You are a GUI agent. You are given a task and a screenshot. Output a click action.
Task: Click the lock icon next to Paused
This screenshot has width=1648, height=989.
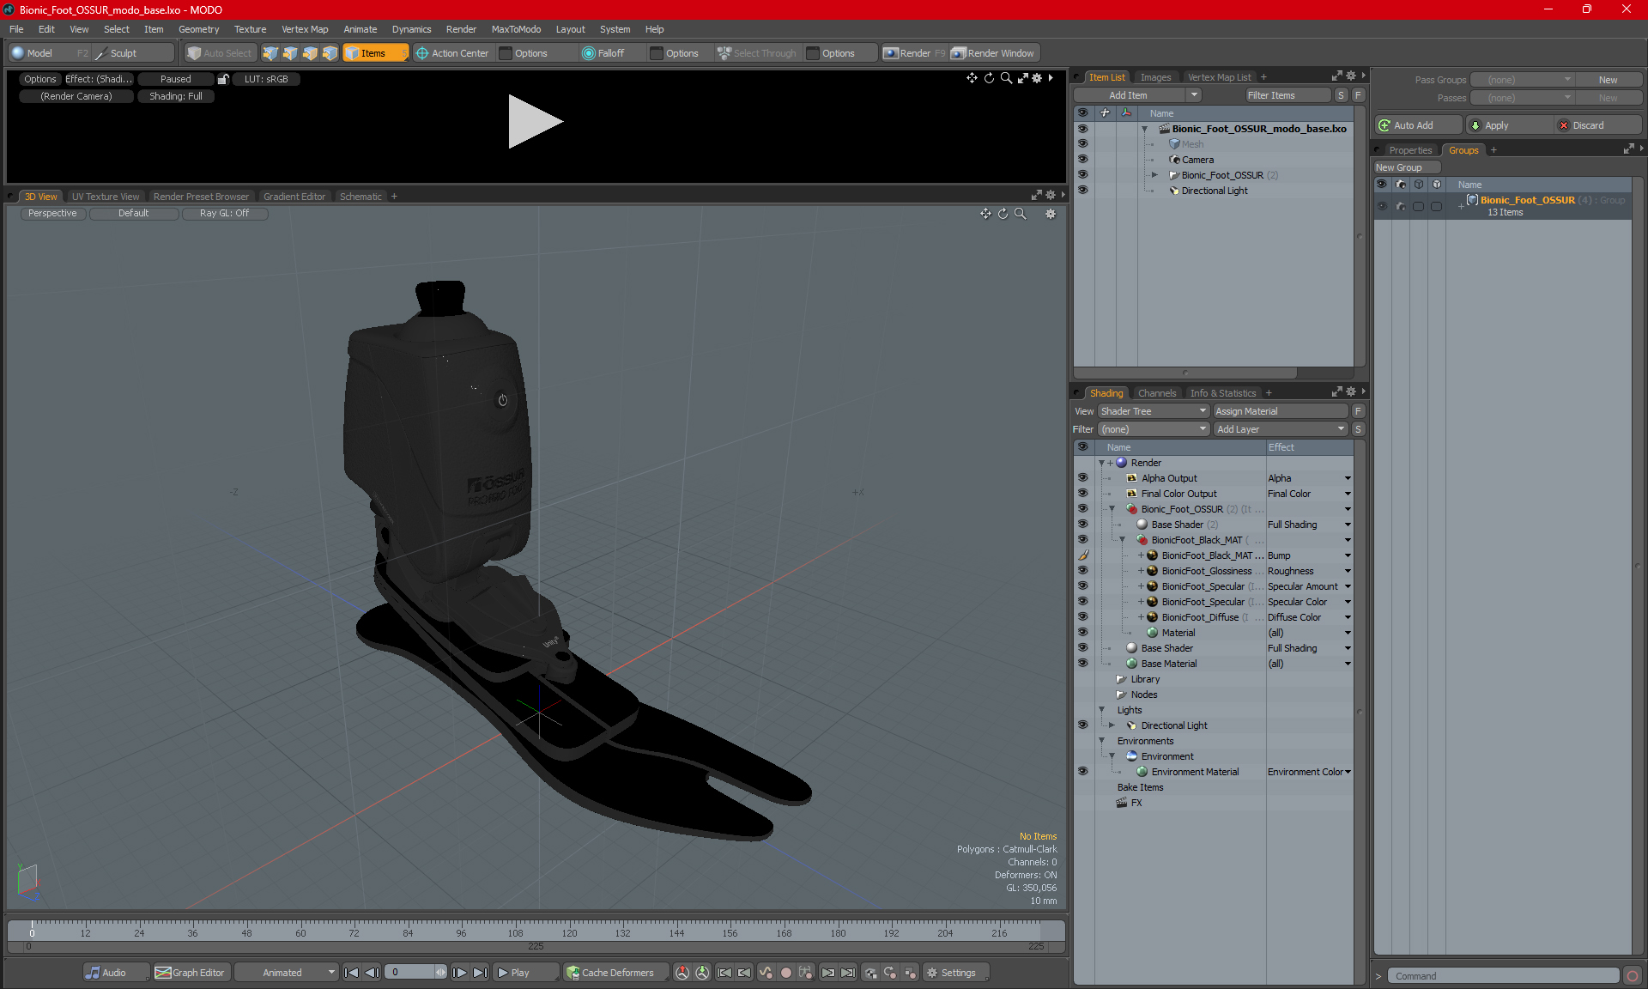tap(223, 79)
